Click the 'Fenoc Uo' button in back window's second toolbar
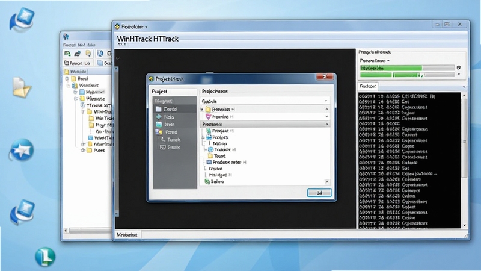The height and width of the screenshot is (271, 481). (77, 63)
